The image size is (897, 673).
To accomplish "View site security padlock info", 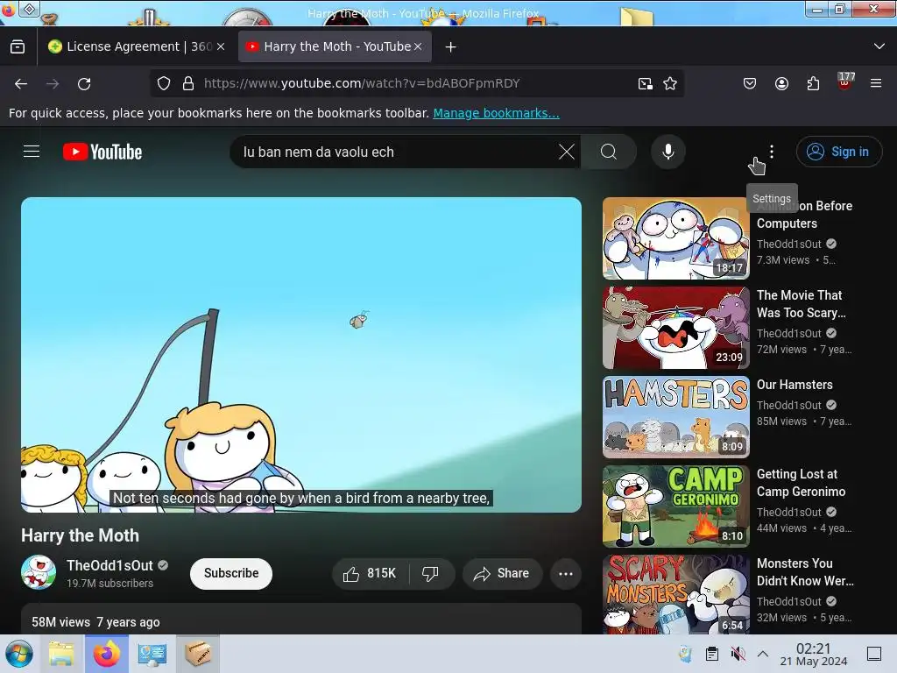I will tap(188, 83).
